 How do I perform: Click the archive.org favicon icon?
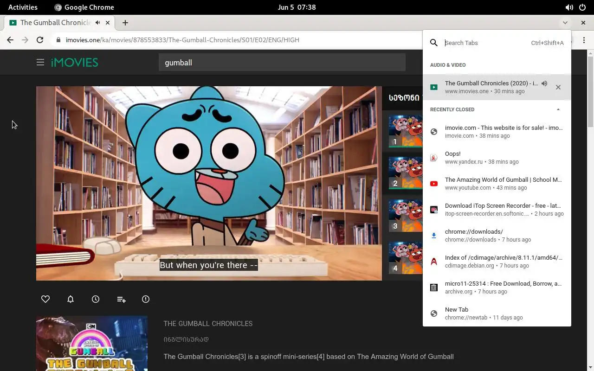tap(434, 288)
